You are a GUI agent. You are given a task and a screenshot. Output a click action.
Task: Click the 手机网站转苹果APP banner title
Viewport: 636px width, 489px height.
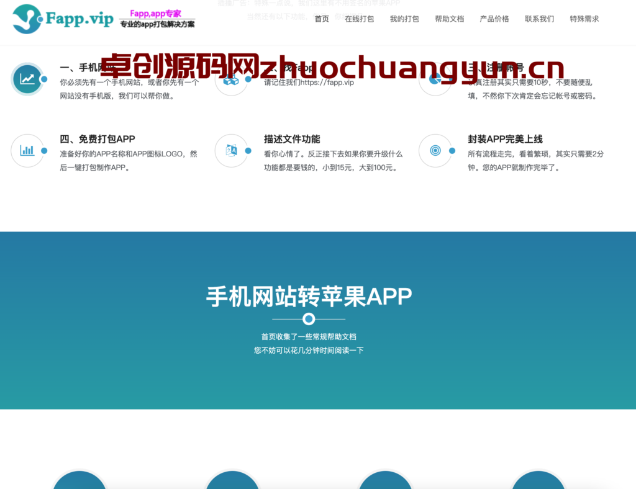tap(309, 297)
